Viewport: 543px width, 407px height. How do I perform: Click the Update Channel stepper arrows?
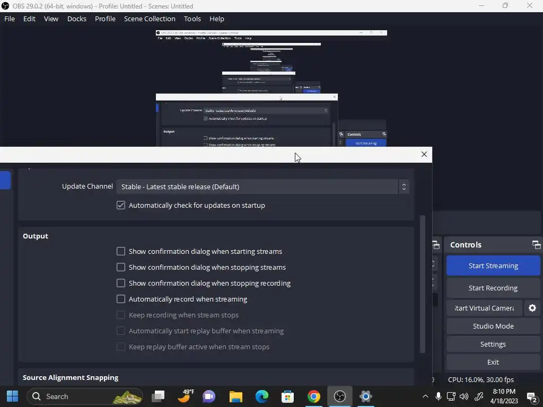[404, 187]
